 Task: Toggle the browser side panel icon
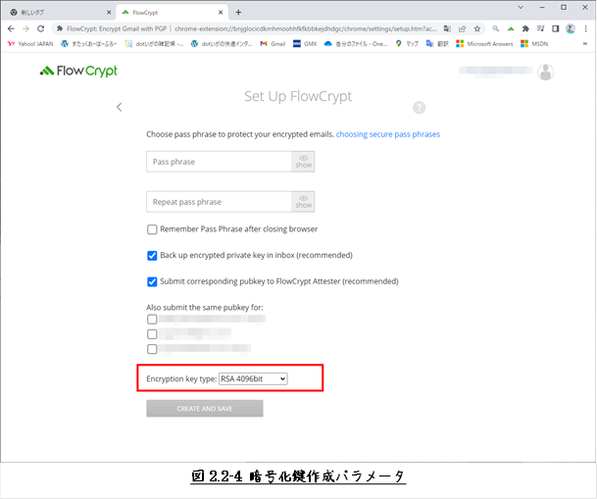click(556, 29)
